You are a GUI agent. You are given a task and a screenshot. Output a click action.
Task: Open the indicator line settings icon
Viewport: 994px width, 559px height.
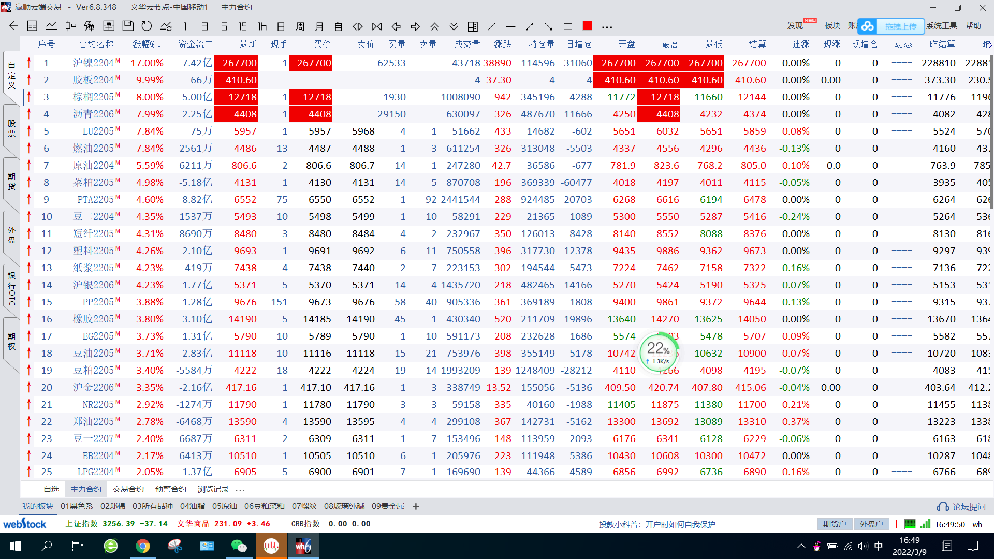click(x=166, y=26)
